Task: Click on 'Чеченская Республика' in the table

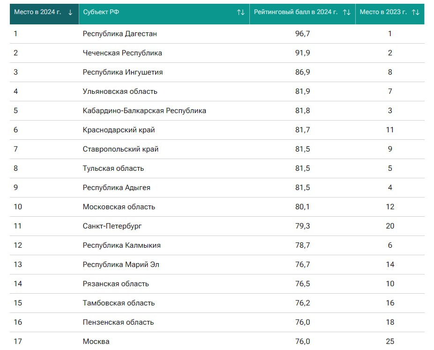Action: tap(122, 53)
